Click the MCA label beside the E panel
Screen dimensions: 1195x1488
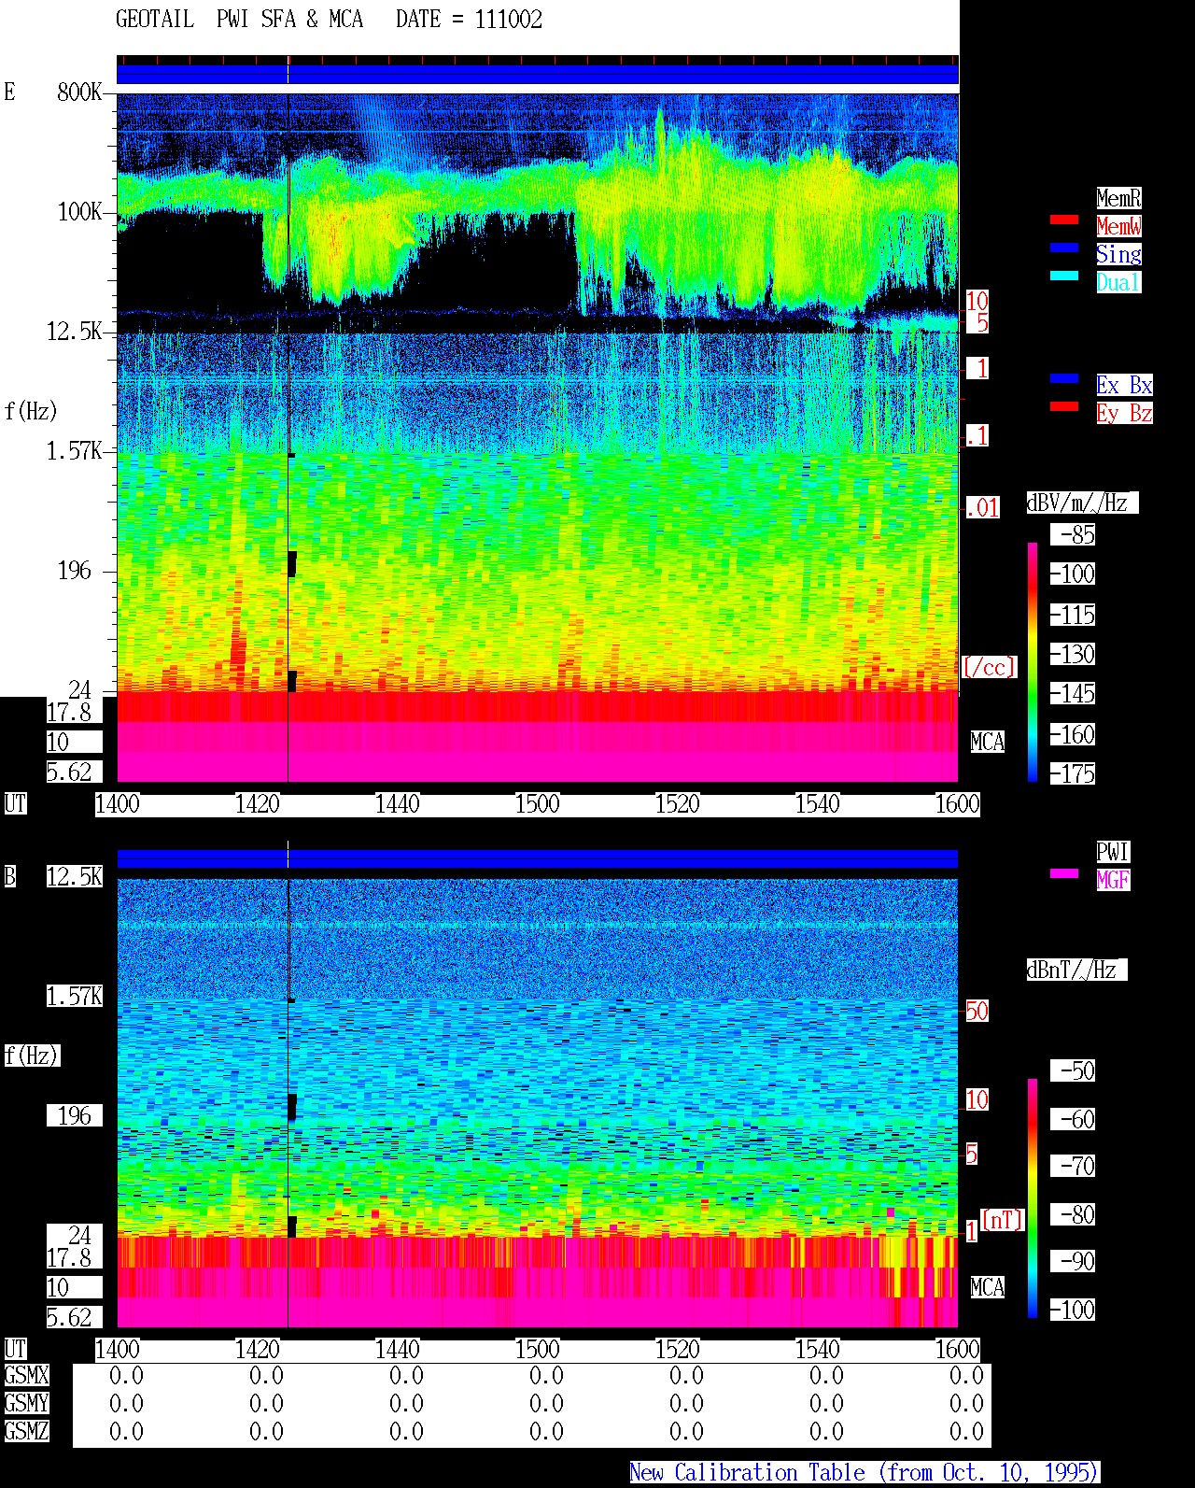tap(988, 743)
